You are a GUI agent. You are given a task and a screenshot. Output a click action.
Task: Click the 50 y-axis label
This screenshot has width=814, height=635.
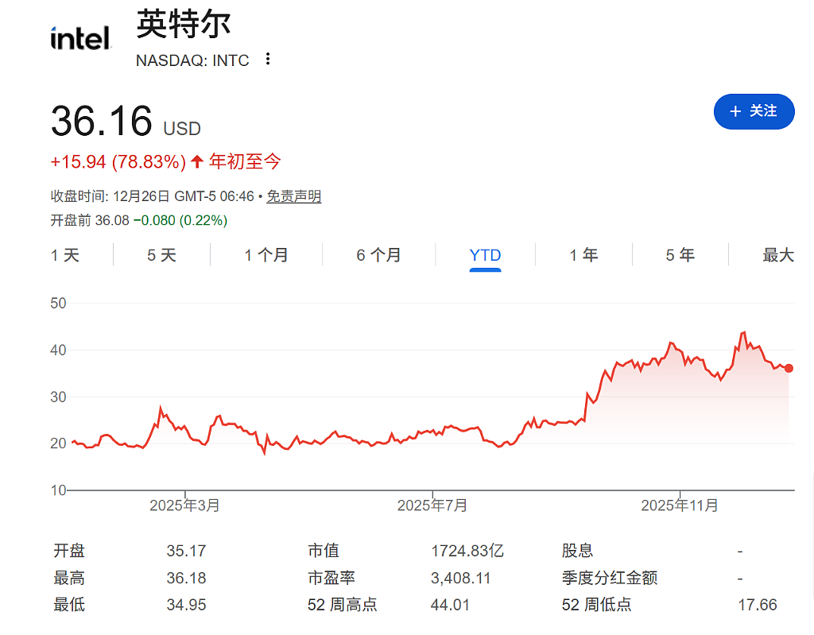pyautogui.click(x=58, y=304)
